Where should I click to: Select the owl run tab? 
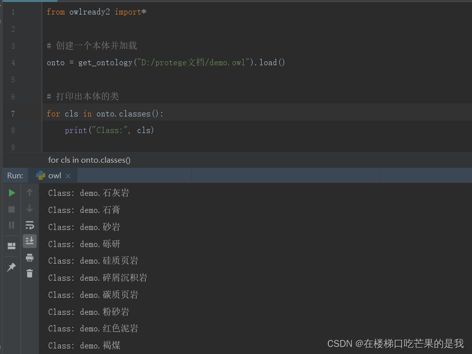54,175
